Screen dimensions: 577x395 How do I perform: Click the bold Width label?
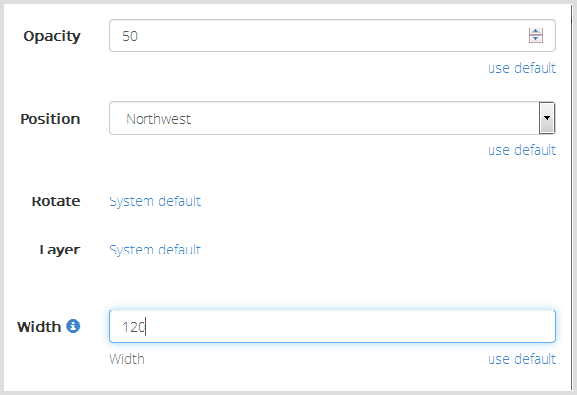pyautogui.click(x=38, y=326)
